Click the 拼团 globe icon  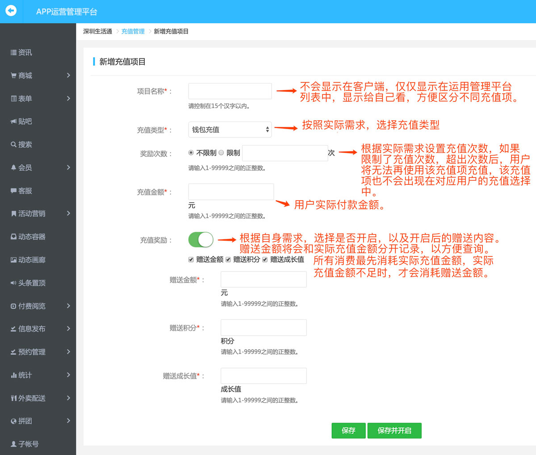(13, 421)
